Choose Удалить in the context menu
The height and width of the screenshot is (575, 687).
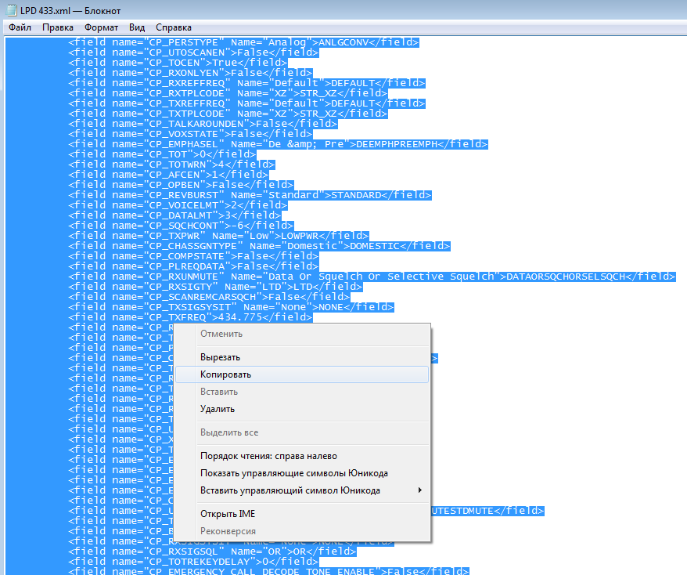pos(302,409)
